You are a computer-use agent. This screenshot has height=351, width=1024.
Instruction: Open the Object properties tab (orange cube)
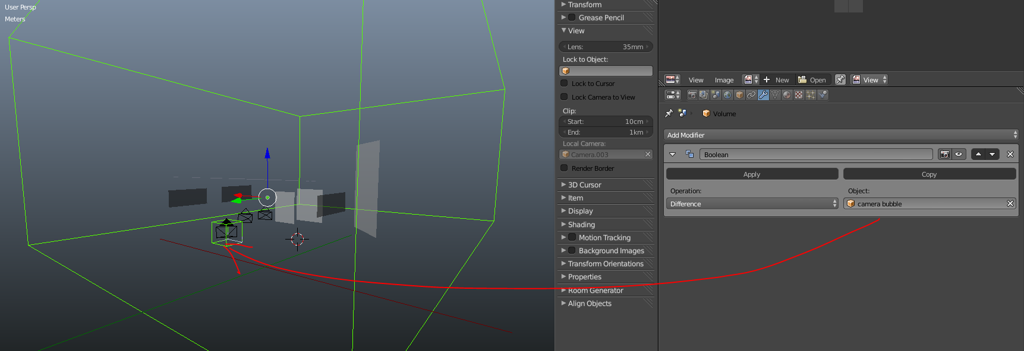[x=739, y=95]
